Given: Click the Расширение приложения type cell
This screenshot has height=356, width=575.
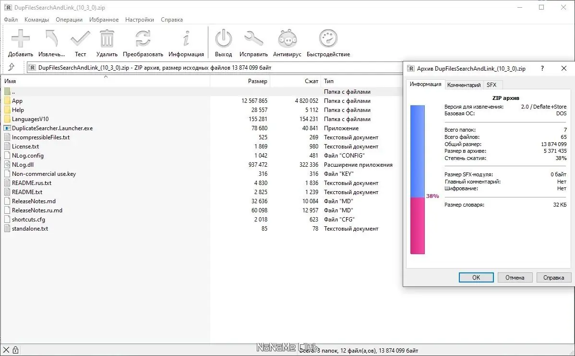Looking at the screenshot, I should pos(358,164).
